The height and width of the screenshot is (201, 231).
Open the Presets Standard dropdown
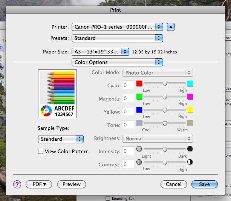[117, 38]
